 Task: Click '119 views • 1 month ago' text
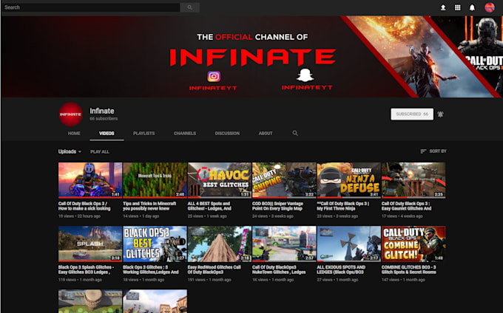80,280
